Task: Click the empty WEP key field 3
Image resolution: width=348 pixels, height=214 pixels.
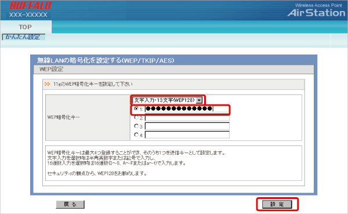Action: [187, 126]
